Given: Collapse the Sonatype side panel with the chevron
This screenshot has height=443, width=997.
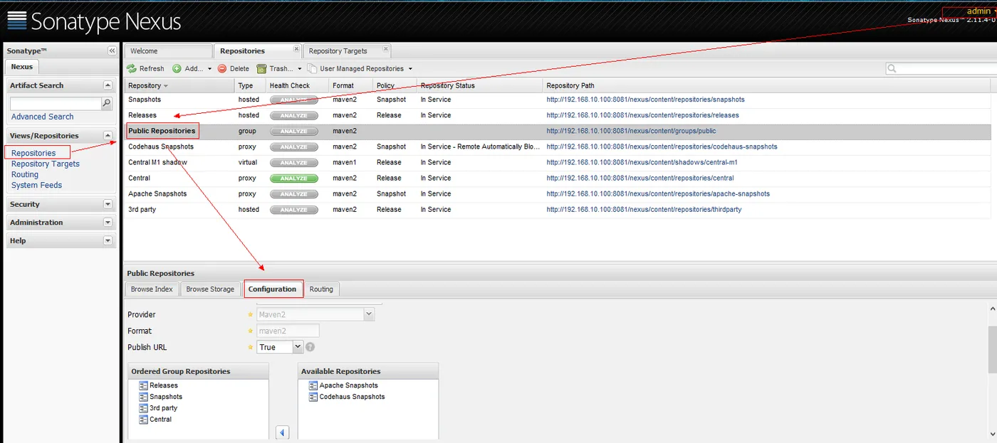Looking at the screenshot, I should click(112, 51).
